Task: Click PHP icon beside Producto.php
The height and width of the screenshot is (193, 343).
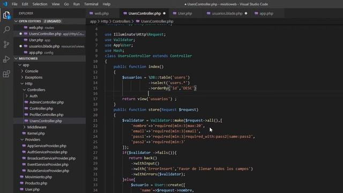Action: pos(21,183)
